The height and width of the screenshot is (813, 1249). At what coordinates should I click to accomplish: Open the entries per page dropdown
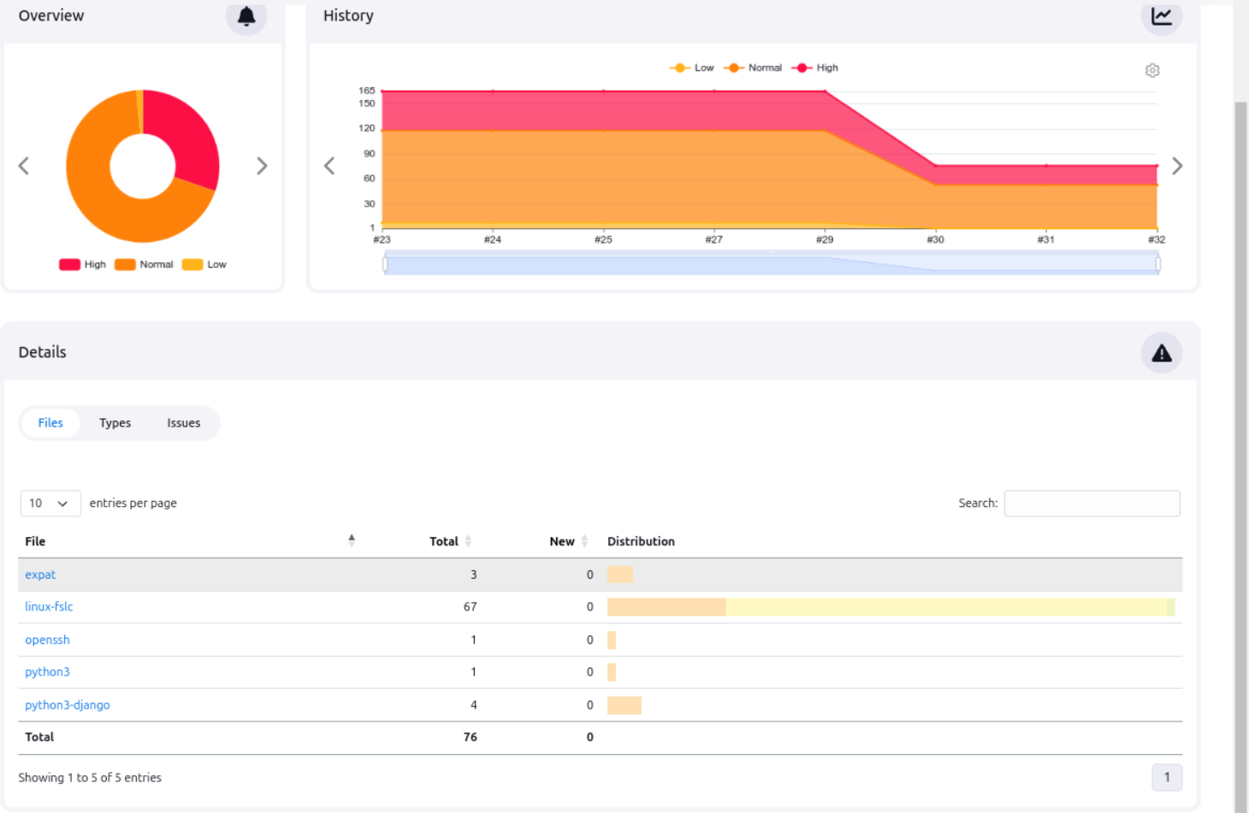tap(50, 504)
